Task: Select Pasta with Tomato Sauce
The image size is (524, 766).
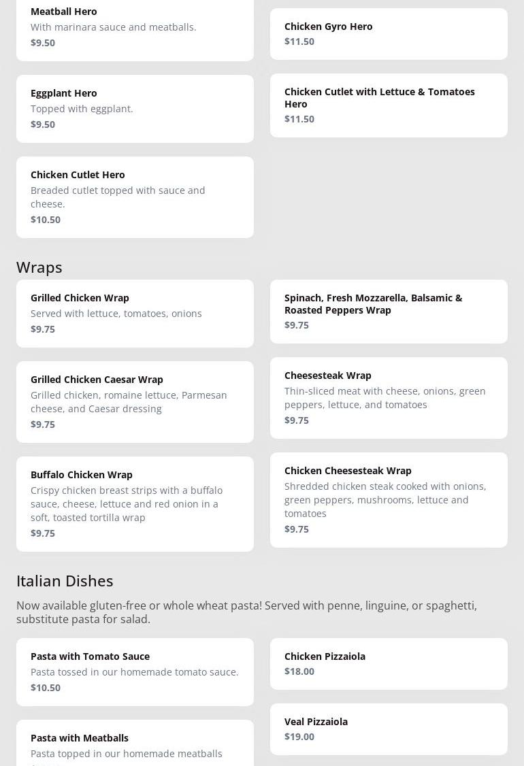Action: [135, 672]
